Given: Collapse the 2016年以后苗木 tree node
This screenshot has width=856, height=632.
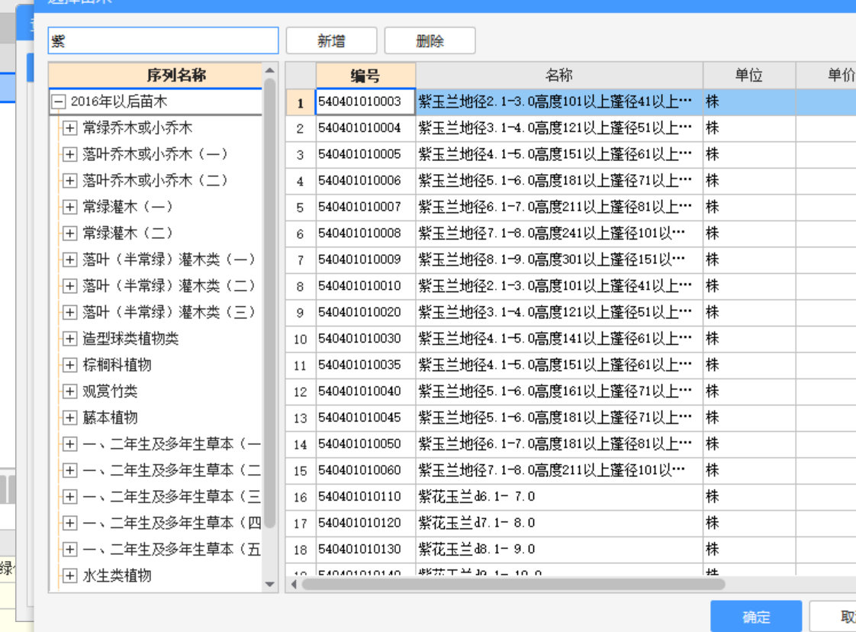Looking at the screenshot, I should 59,102.
